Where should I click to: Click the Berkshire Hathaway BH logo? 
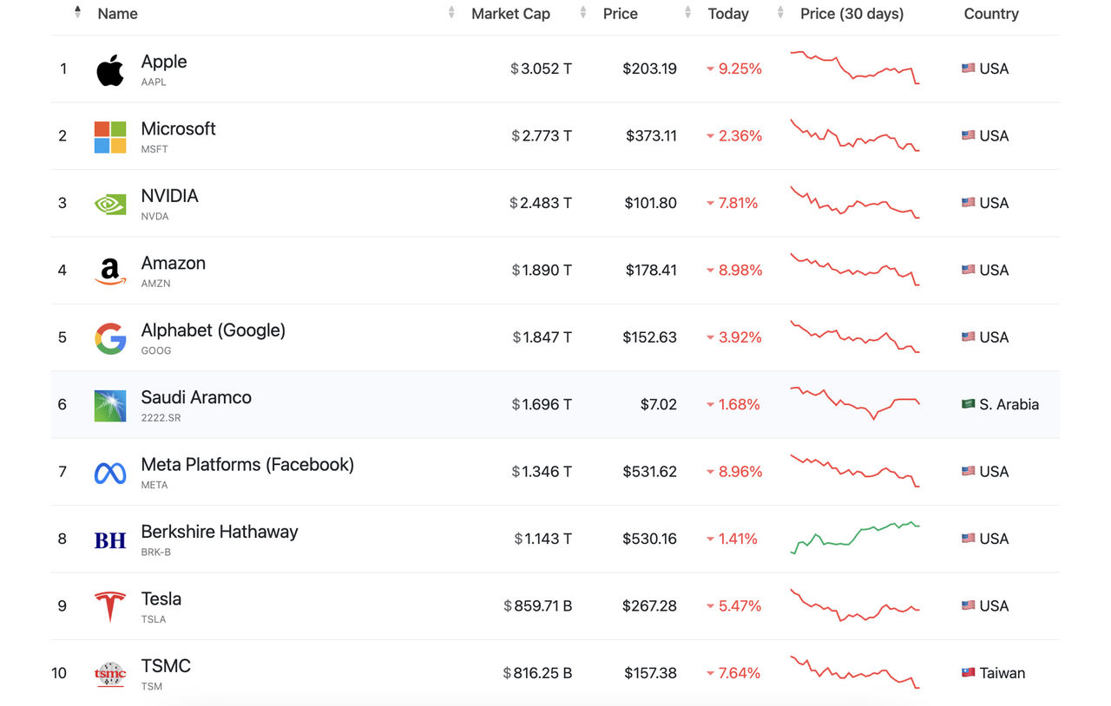click(x=110, y=540)
